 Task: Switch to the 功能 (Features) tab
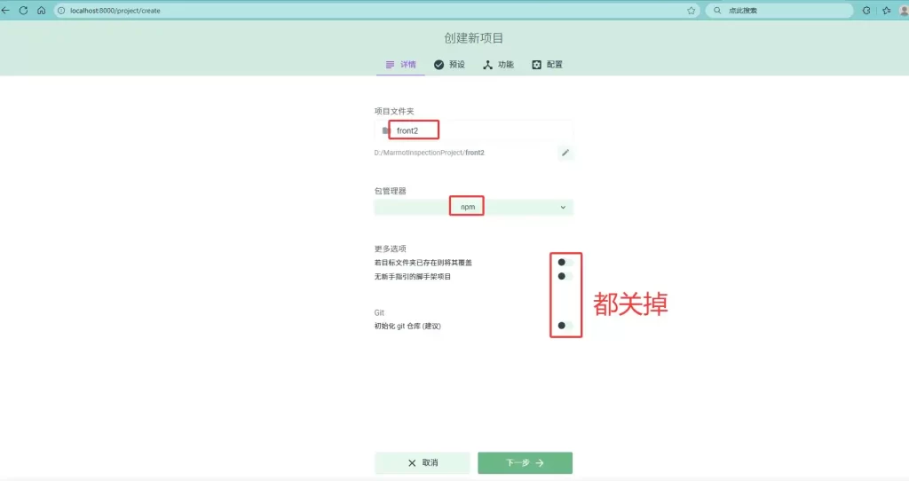point(498,65)
